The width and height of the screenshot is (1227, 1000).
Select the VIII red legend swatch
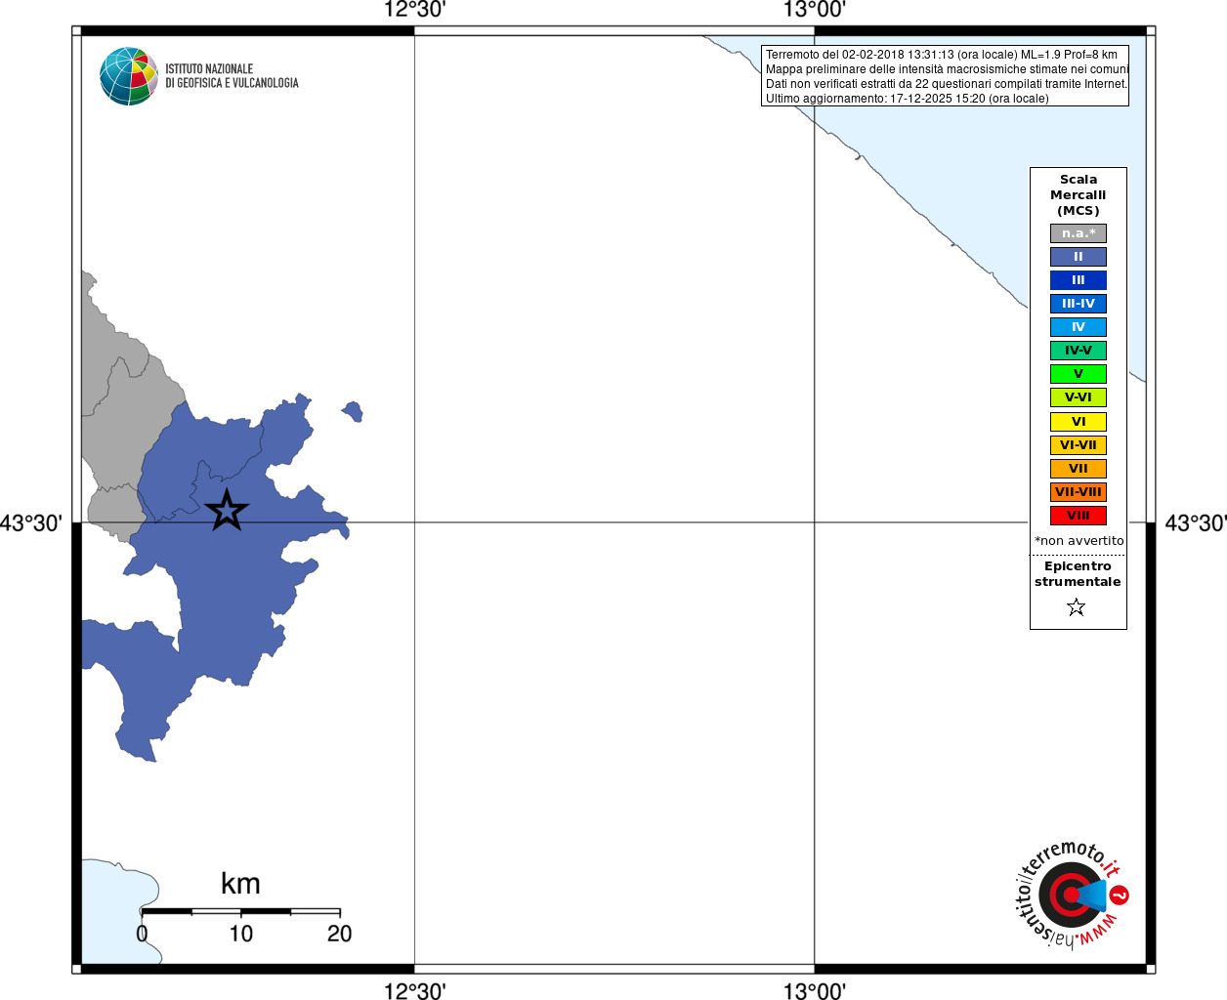(1079, 516)
